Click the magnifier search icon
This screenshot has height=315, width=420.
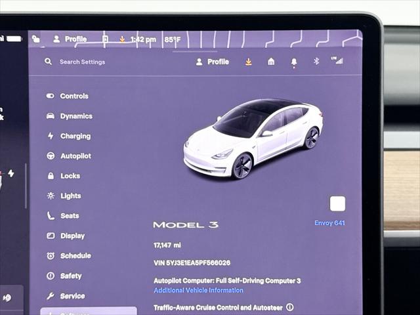[48, 62]
